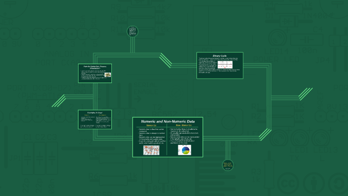The height and width of the screenshot is (196, 348).
Task: Click the diagonal circuit trace end on left
Action: pyautogui.click(x=59, y=101)
